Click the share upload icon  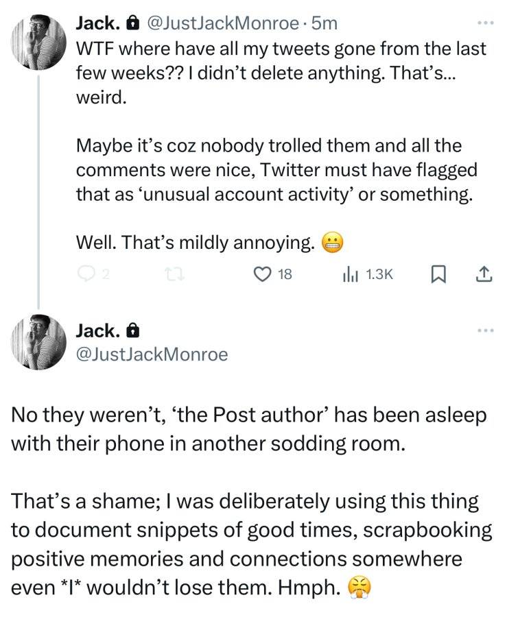coord(484,274)
